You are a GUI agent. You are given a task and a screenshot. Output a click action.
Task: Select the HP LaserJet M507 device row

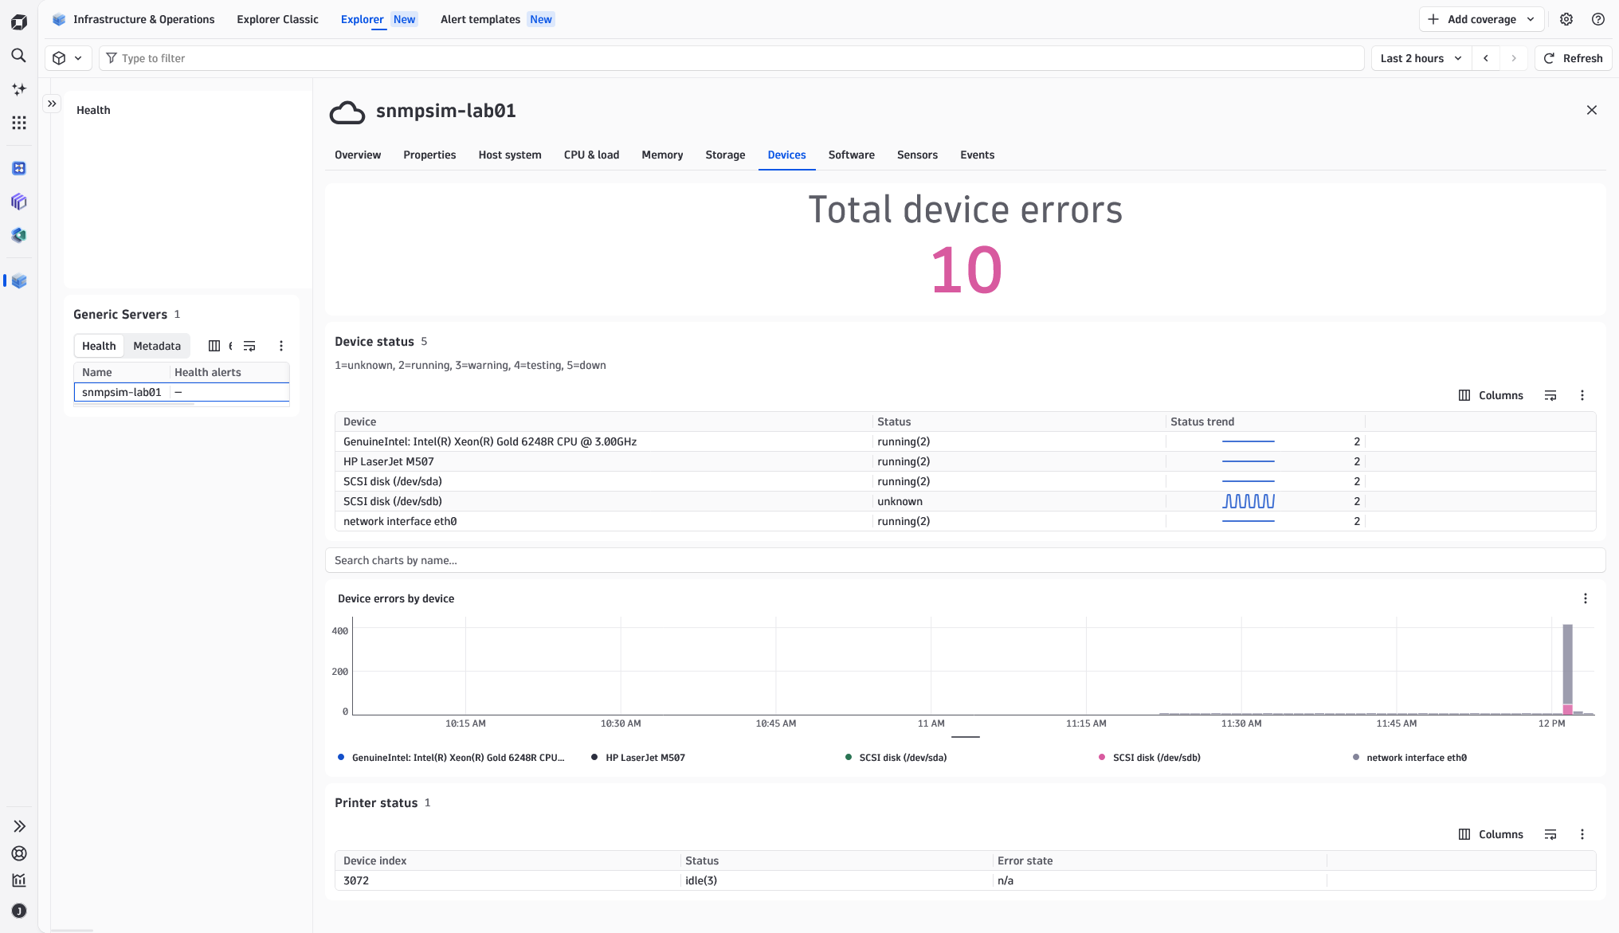[x=965, y=461]
